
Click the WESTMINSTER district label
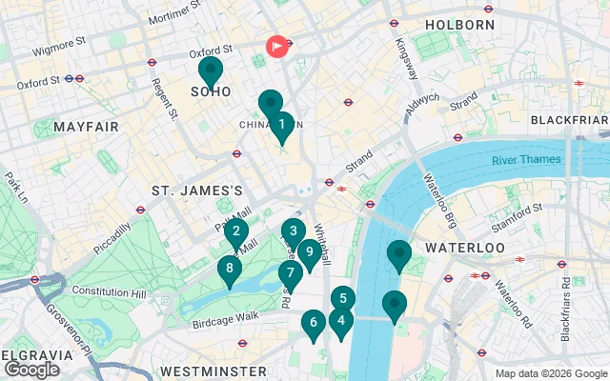pyautogui.click(x=213, y=371)
